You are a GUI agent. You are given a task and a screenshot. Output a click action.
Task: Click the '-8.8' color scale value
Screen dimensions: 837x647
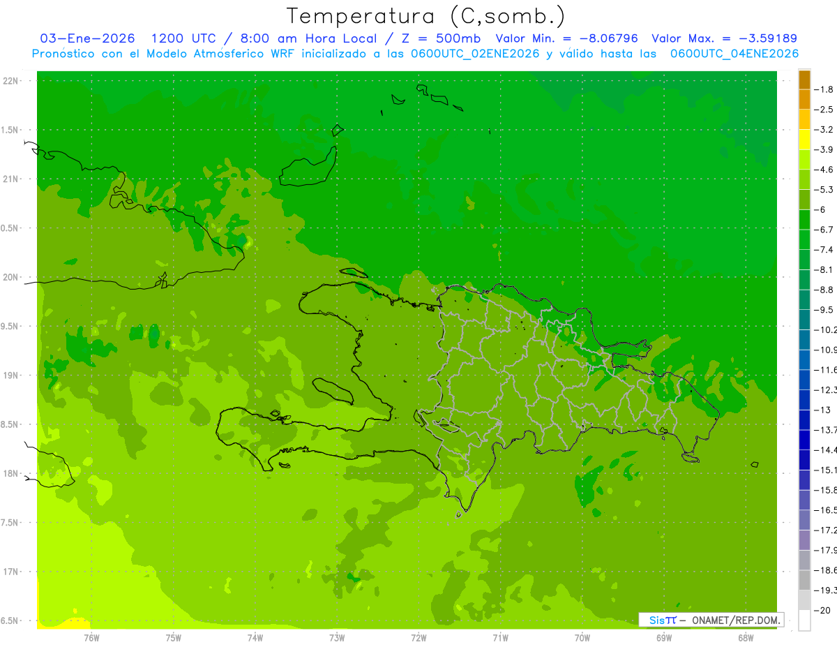point(824,290)
